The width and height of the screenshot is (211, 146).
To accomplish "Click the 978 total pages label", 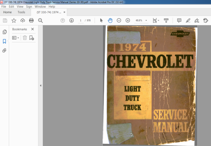I will (x=89, y=20).
